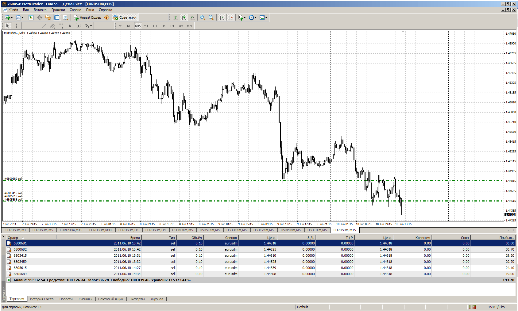
Task: Click the order icon for 6803459
Action: [x=9, y=262]
